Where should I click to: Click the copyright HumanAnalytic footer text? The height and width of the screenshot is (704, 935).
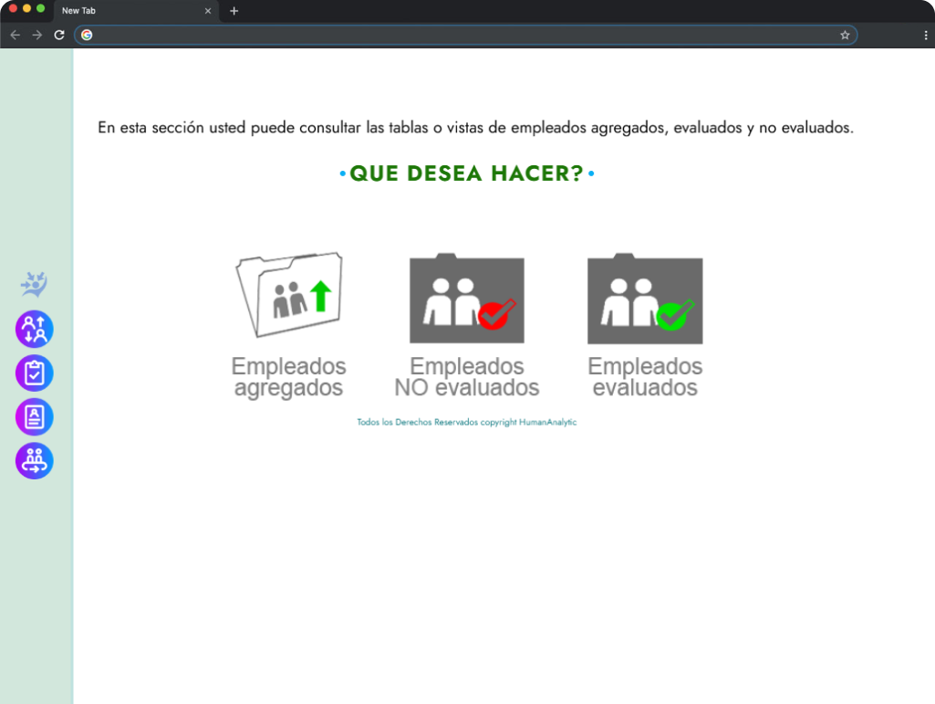466,423
